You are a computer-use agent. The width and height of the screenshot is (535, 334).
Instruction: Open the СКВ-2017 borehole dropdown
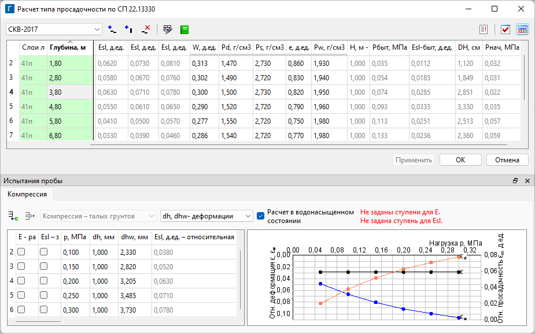tap(54, 29)
